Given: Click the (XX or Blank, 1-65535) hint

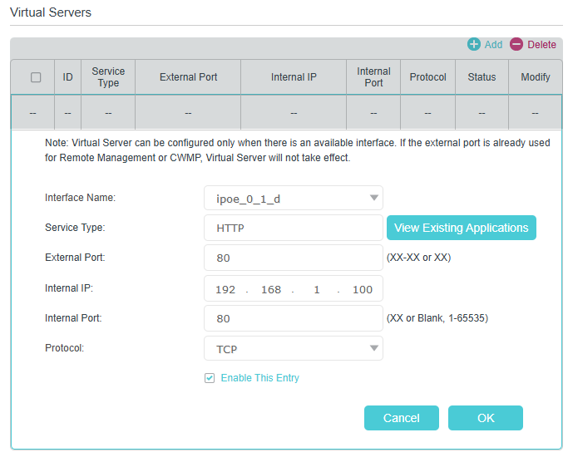Looking at the screenshot, I should click(x=437, y=318).
